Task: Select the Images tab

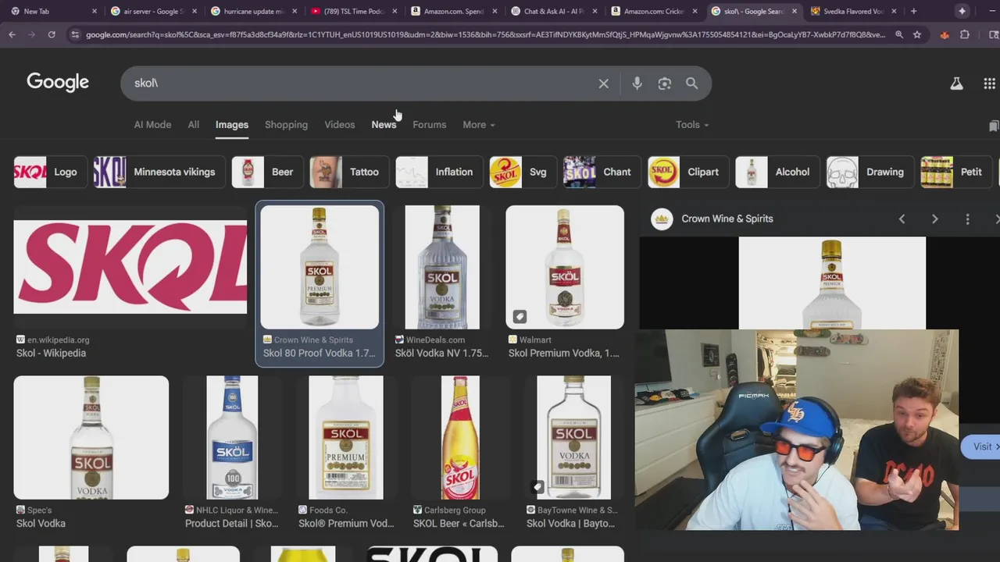Action: (232, 125)
